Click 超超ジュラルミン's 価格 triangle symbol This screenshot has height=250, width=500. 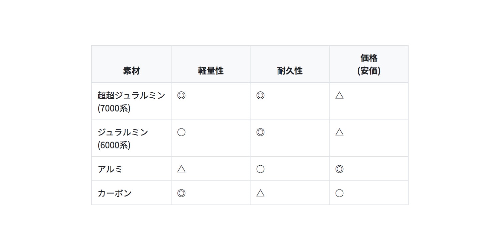click(339, 96)
